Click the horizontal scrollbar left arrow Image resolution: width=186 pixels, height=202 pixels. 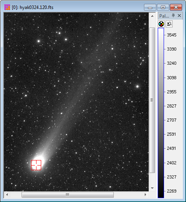pos(7,195)
